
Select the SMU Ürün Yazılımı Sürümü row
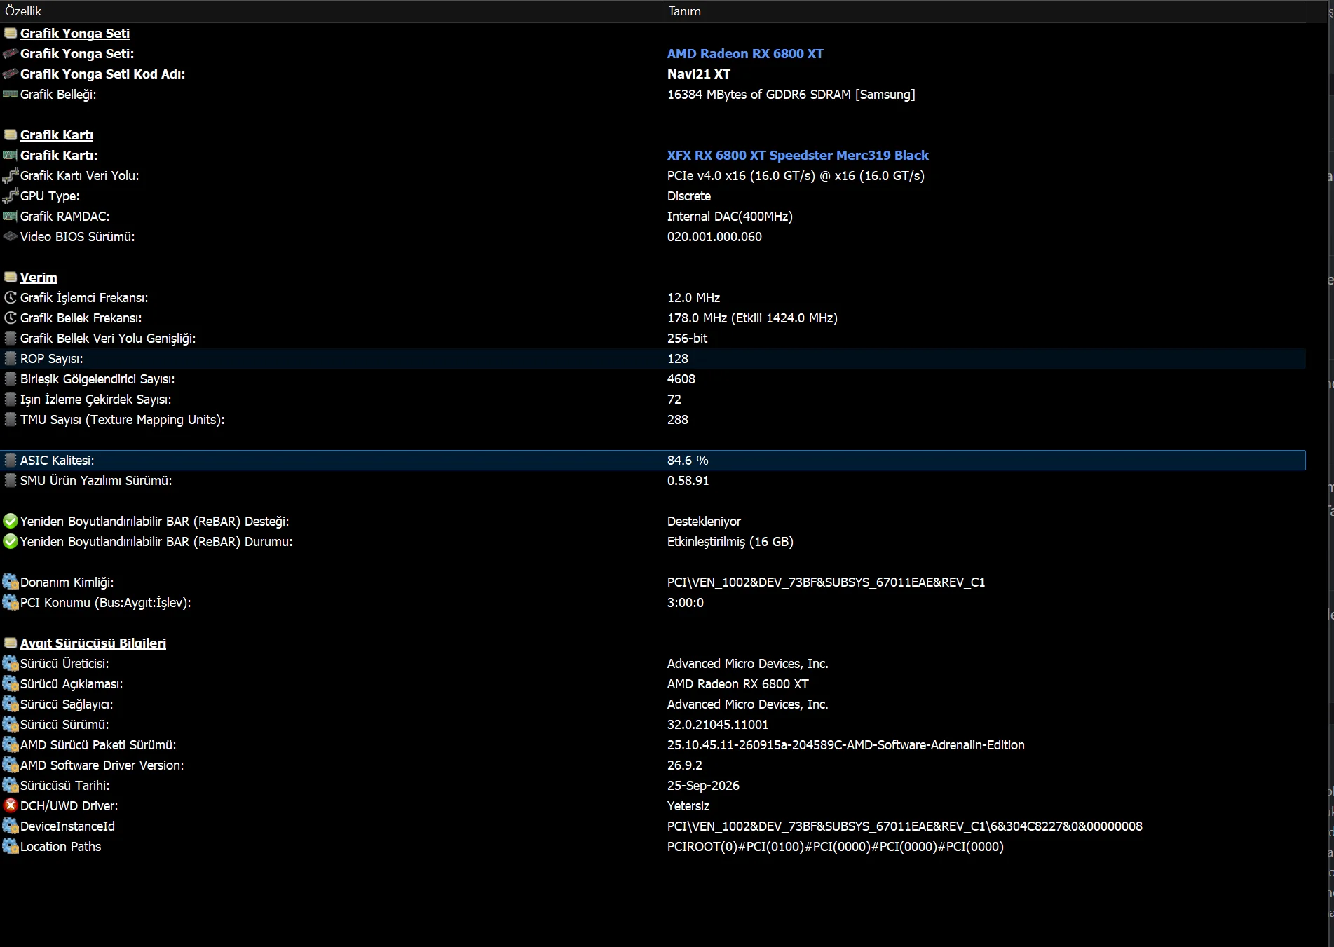tap(653, 480)
